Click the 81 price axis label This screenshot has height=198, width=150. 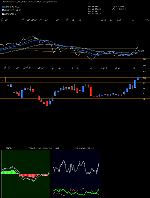pyautogui.click(x=144, y=99)
